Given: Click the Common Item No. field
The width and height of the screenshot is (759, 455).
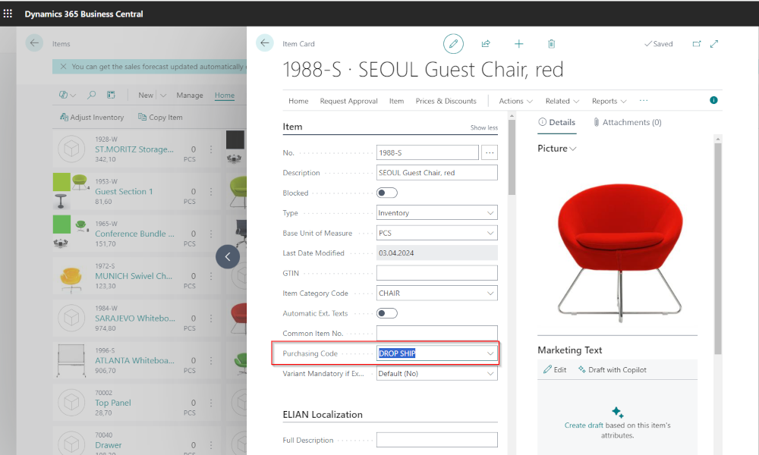Looking at the screenshot, I should tap(437, 333).
